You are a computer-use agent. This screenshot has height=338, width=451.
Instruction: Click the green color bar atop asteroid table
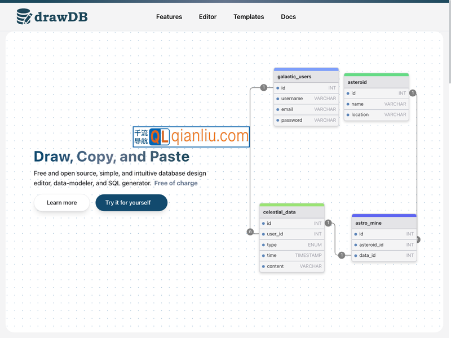[x=376, y=74]
